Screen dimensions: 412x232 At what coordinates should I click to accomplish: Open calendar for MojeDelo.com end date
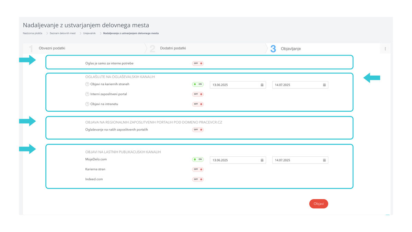[x=324, y=160]
